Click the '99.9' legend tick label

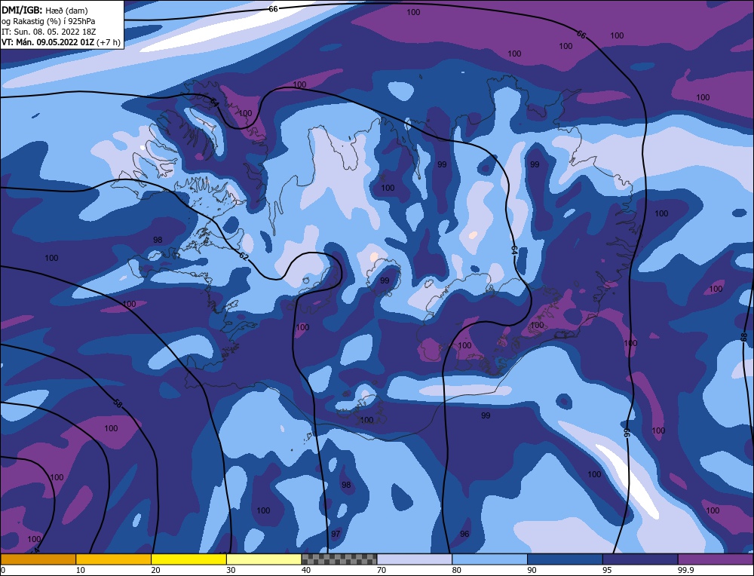tap(685, 570)
